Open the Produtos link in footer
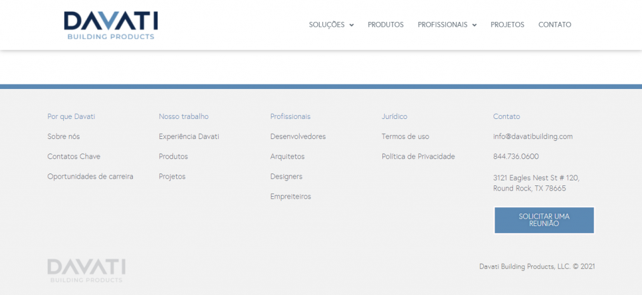Screen dimensions: 642x295 [x=173, y=157]
